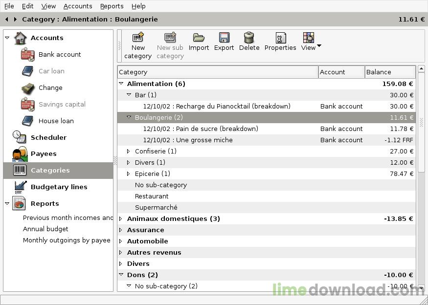Collapse the Accounts tree in sidebar
Image resolution: width=428 pixels, height=305 pixels.
pos(7,38)
